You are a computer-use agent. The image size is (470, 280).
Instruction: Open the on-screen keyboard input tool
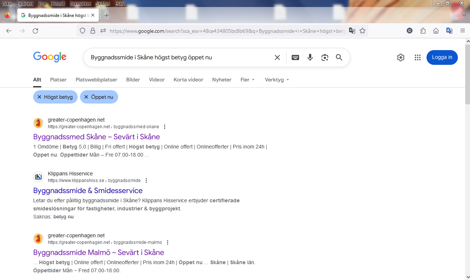(x=295, y=57)
